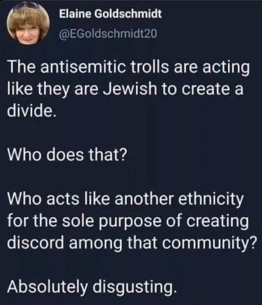262x305 pixels.
Task: Open the @EGoldschmidt20 handle link
Action: [108, 33]
